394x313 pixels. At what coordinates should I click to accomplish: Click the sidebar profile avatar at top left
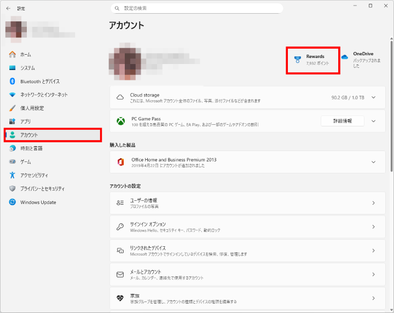(x=16, y=29)
